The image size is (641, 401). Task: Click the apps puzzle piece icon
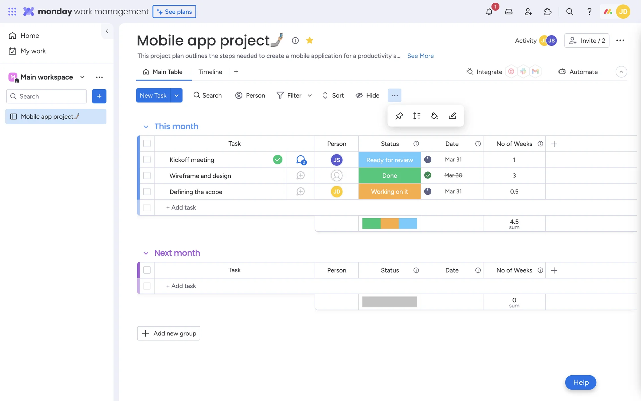point(548,12)
